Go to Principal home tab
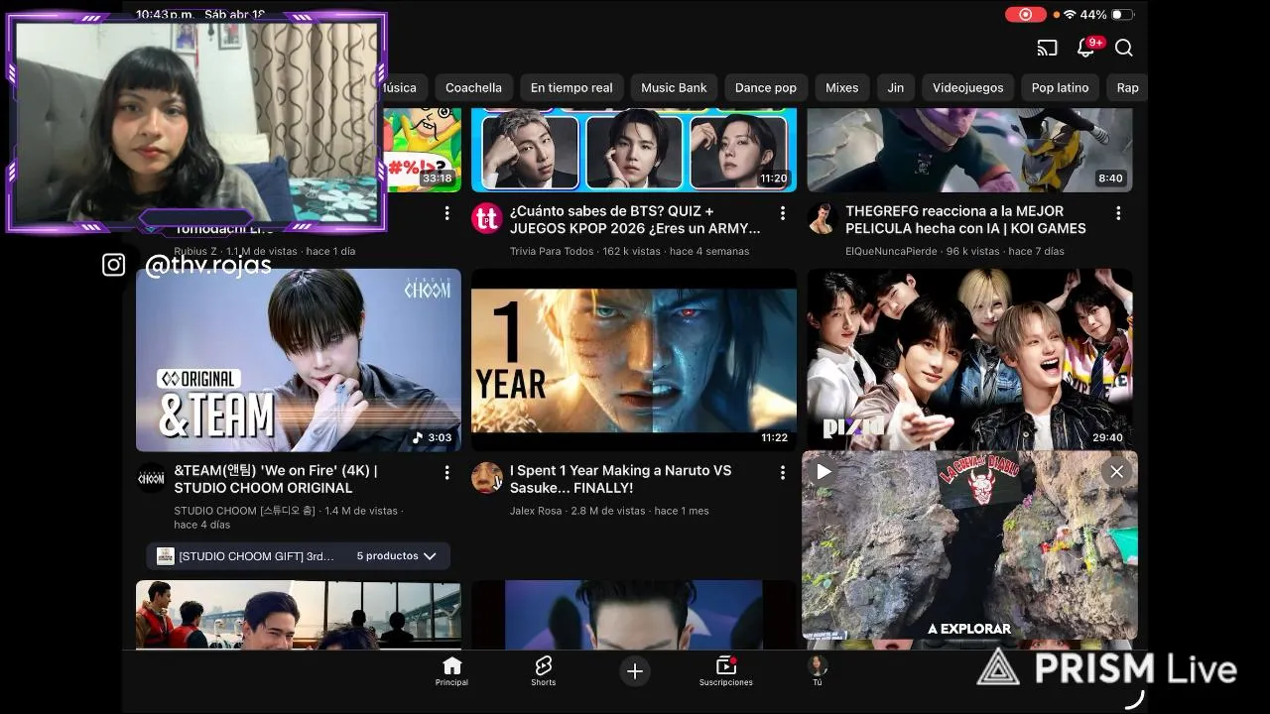1270x714 pixels. (x=451, y=671)
